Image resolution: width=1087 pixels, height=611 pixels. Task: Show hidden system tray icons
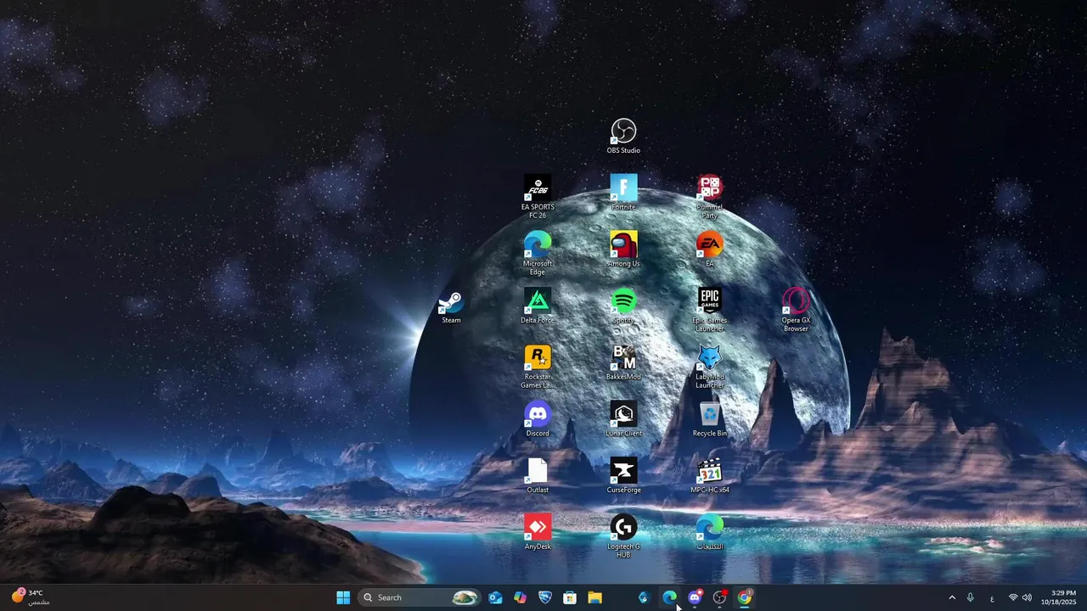pos(952,597)
